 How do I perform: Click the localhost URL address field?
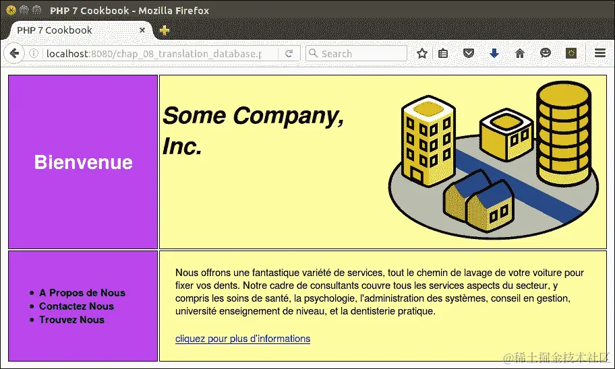(154, 53)
